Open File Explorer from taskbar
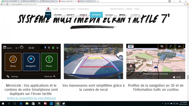 tap(27, 103)
